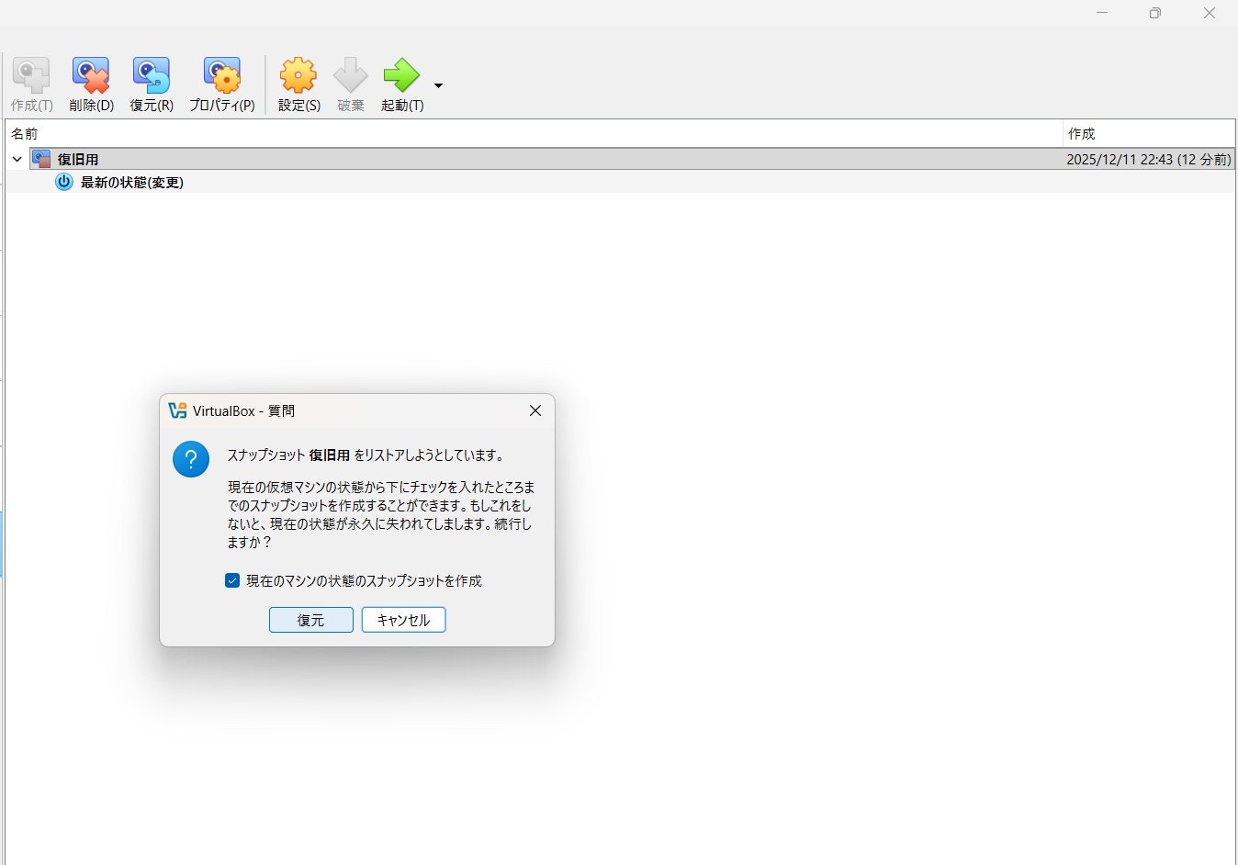Viewport: 1238px width, 865px height.
Task: Cancel the restore with キャンセル
Action: (403, 620)
